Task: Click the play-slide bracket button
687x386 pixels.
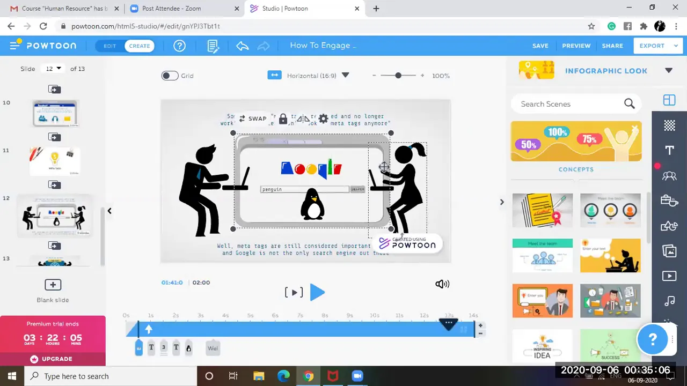Action: (x=294, y=292)
